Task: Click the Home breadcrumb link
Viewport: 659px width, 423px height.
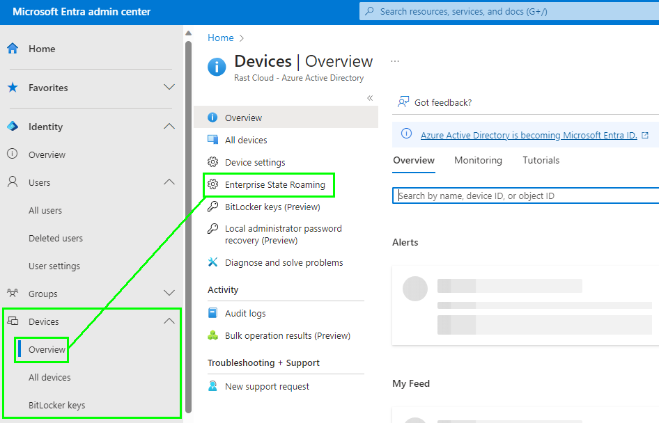Action: click(220, 38)
